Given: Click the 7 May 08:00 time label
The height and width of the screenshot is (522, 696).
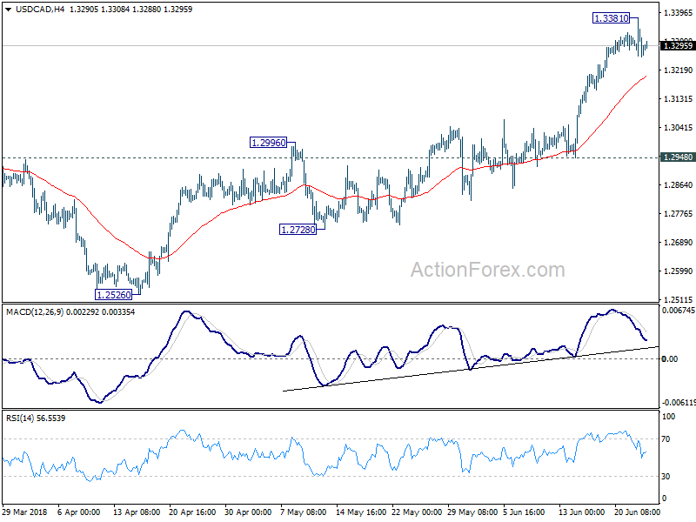Looking at the screenshot, I should click(303, 512).
